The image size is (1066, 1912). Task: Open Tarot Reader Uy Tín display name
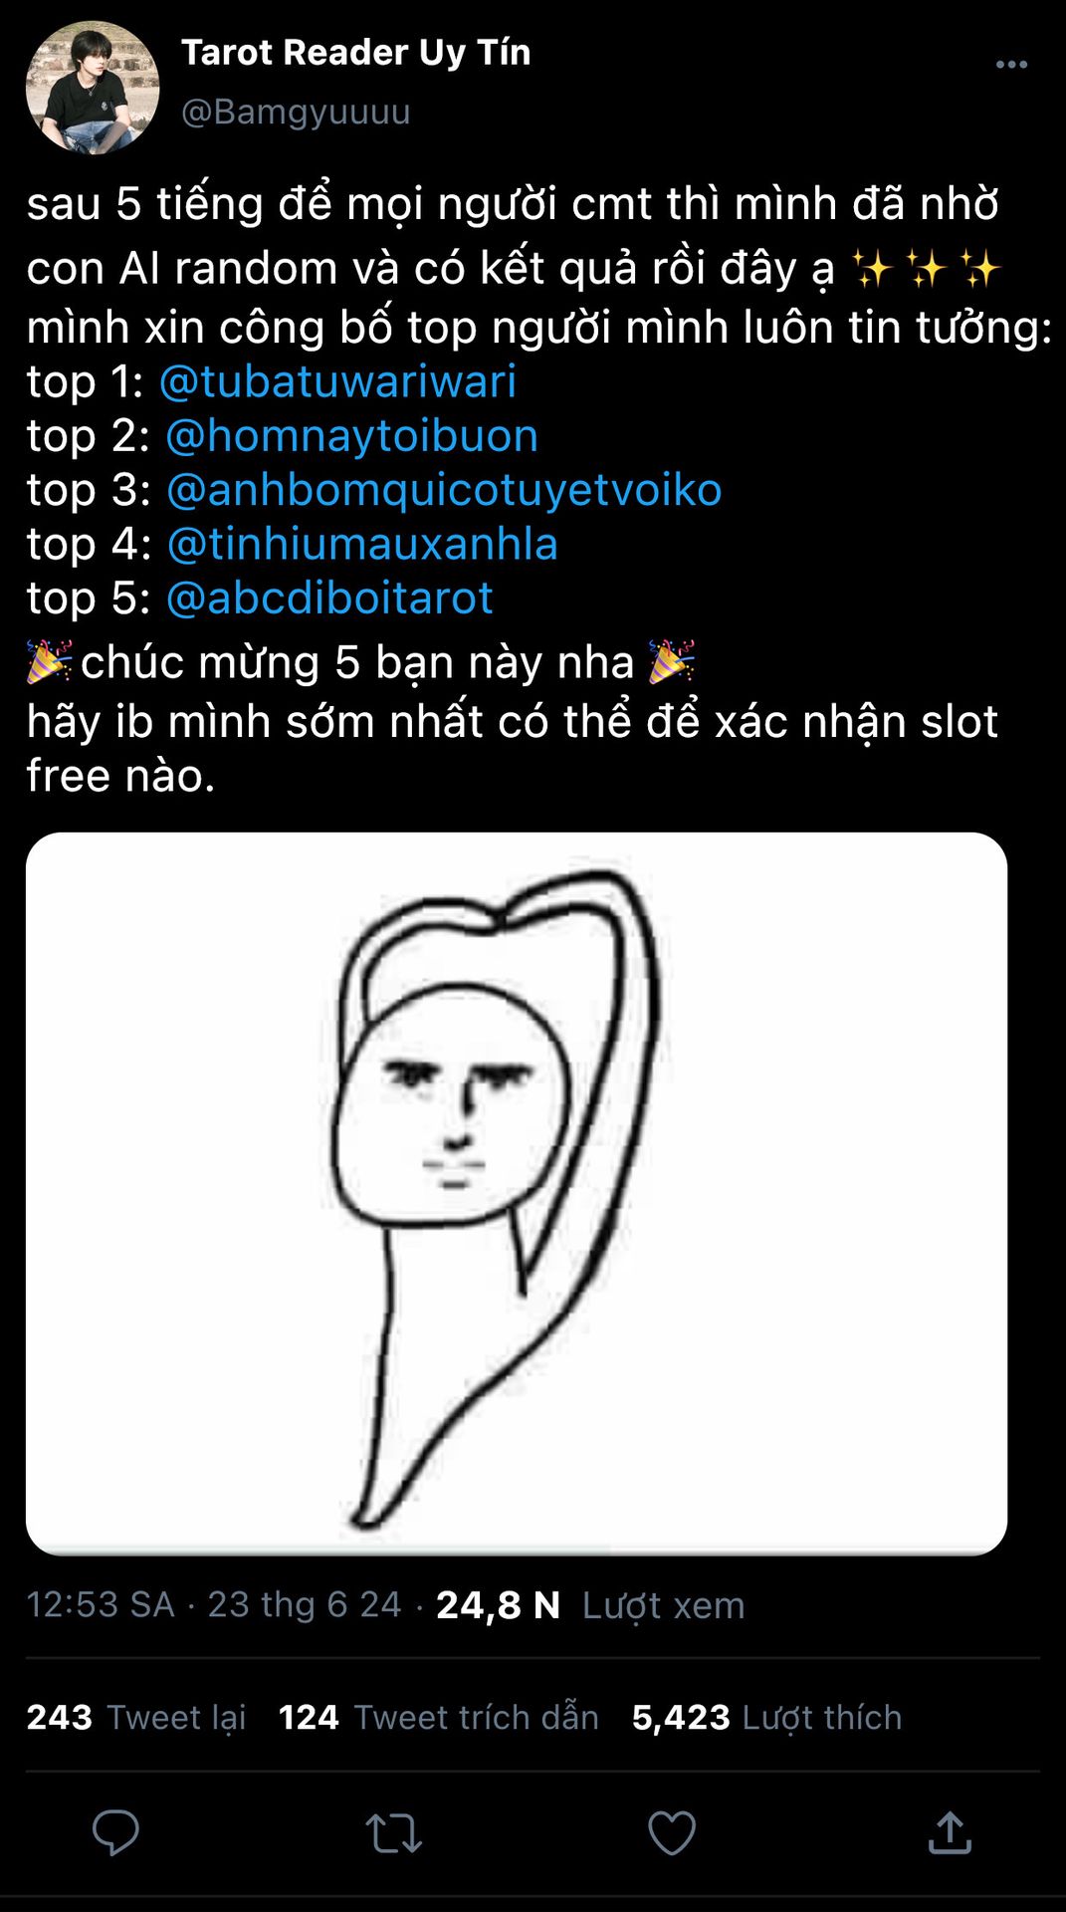(356, 53)
